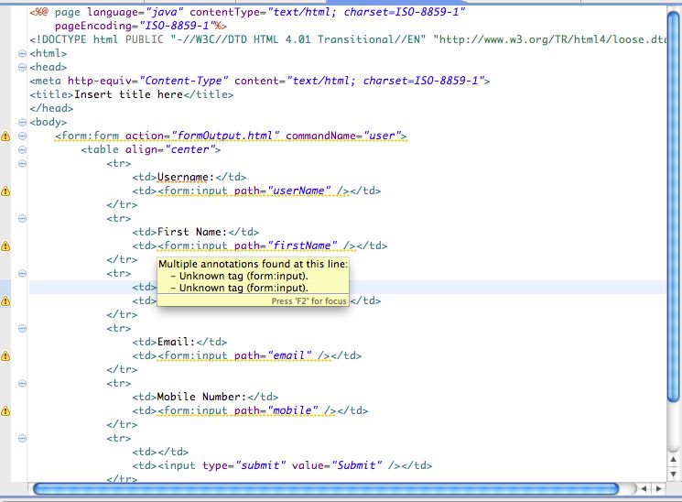682x502 pixels.
Task: Click the warning marker beside the userName input line
Action: click(x=5, y=191)
